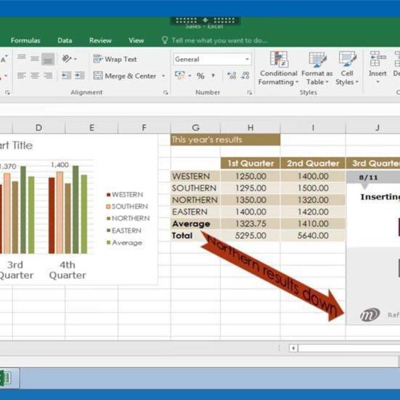
Task: Open the View tab
Action: 136,40
